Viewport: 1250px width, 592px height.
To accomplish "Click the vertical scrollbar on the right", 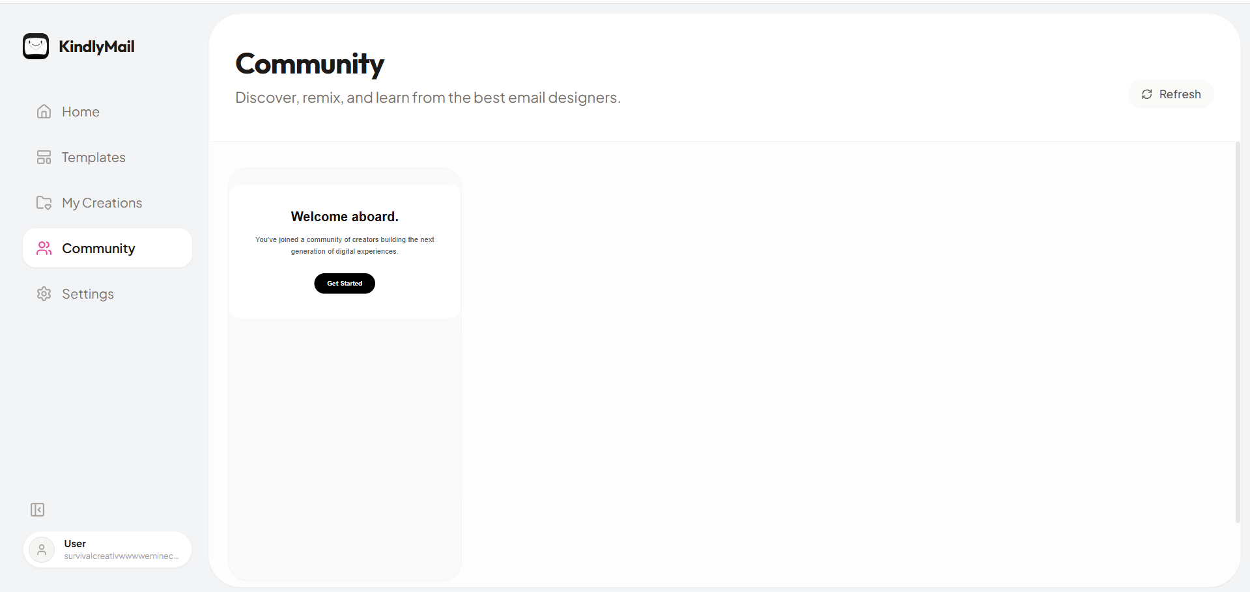I will (1239, 325).
